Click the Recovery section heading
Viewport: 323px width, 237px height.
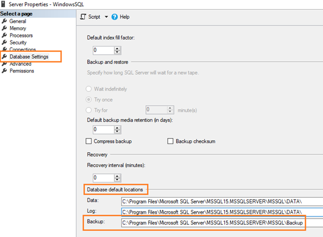pyautogui.click(x=97, y=154)
